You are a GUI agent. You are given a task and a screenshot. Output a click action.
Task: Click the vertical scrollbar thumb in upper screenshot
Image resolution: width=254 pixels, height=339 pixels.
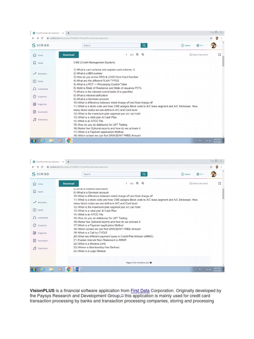coord(223,61)
